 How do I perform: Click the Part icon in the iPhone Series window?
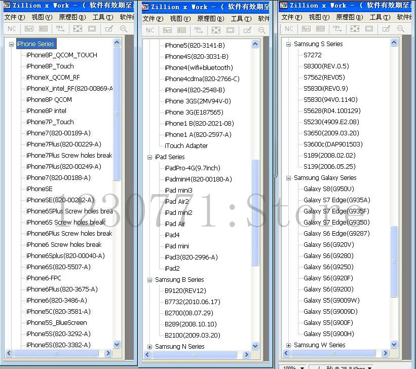pyautogui.click(x=29, y=29)
